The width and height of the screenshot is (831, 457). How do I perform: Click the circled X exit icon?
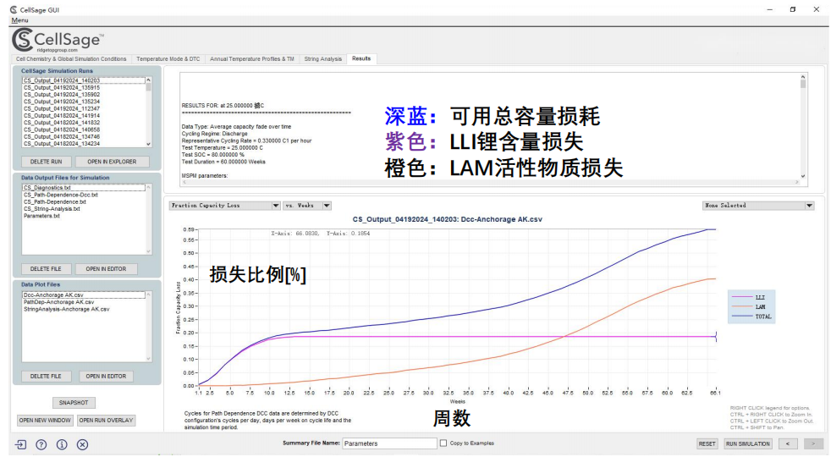point(83,445)
